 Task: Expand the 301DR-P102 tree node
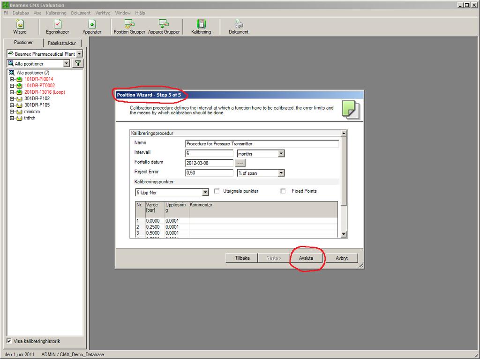pyautogui.click(x=12, y=98)
